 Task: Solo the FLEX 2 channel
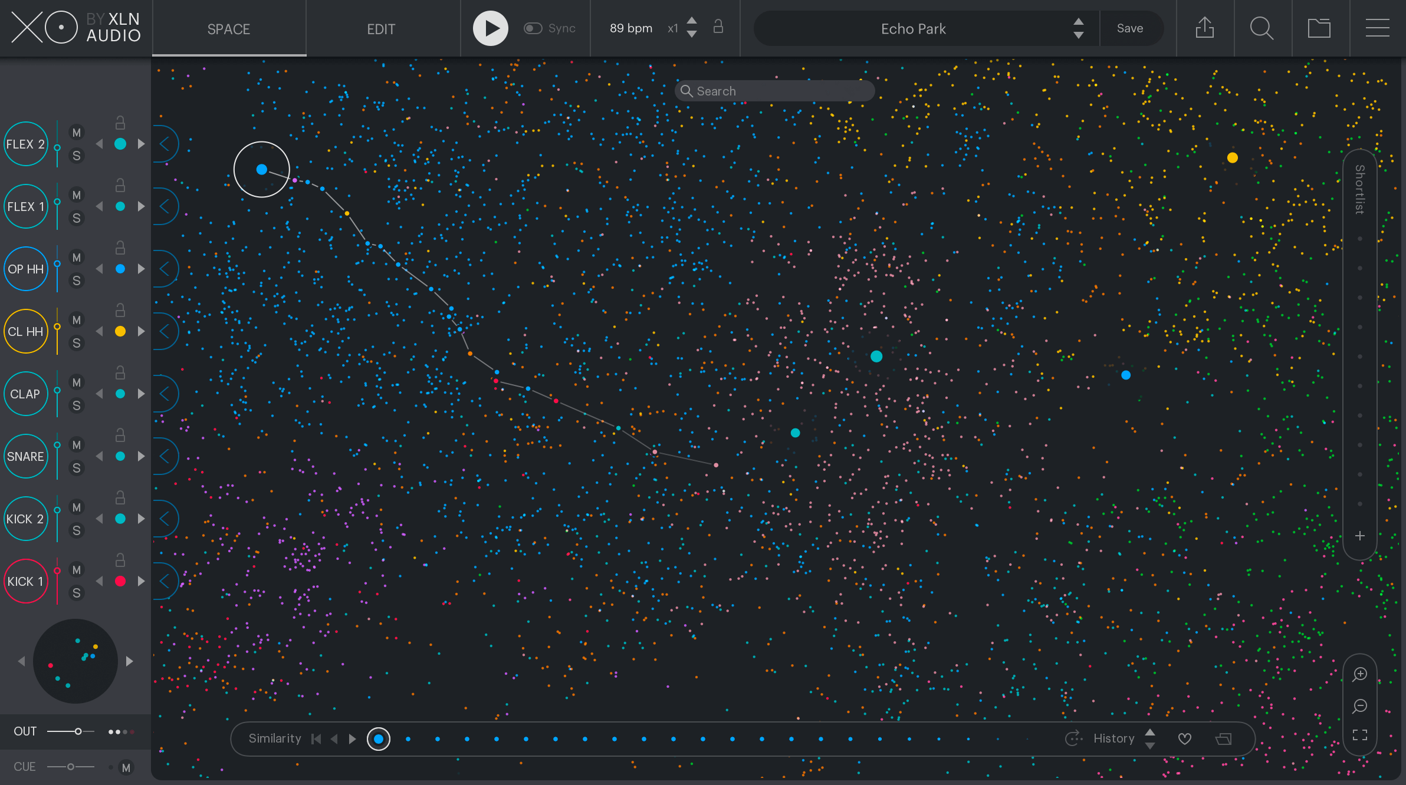(77, 156)
